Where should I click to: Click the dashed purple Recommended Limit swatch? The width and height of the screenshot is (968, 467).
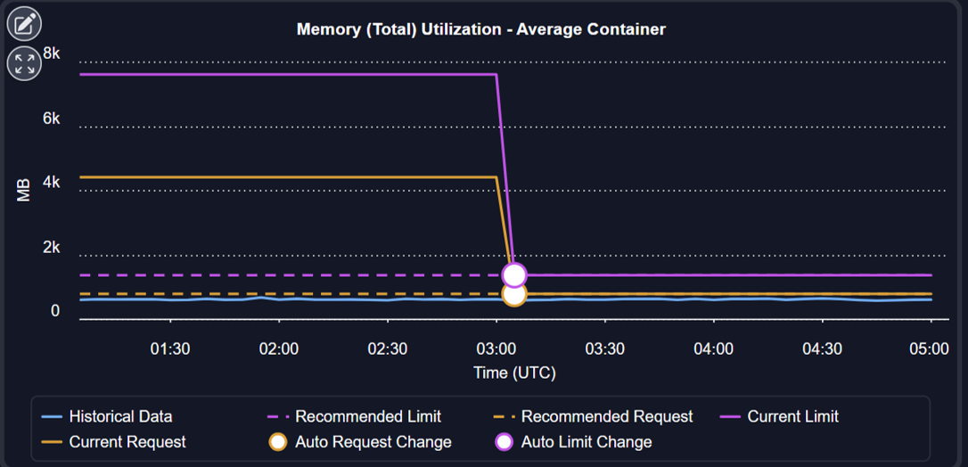(278, 417)
